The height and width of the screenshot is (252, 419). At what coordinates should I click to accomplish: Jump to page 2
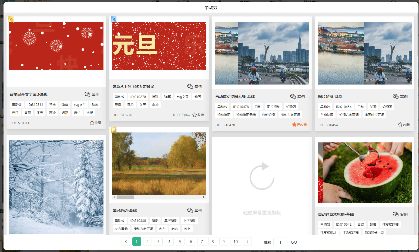(148, 242)
